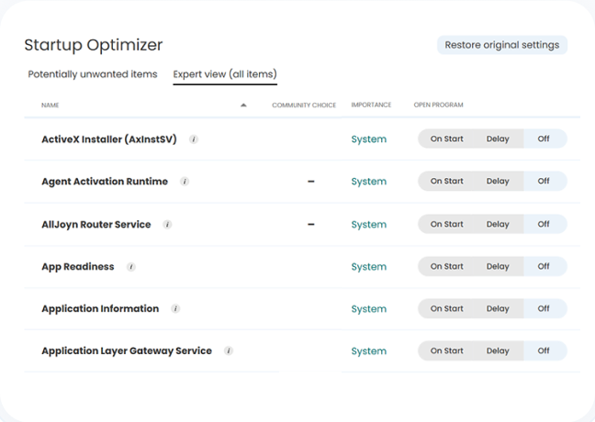This screenshot has width=595, height=422.
Task: Sort by the NAME column header
Action: coord(51,105)
